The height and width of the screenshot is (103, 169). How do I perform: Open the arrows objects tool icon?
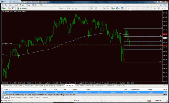[x=162, y=8]
